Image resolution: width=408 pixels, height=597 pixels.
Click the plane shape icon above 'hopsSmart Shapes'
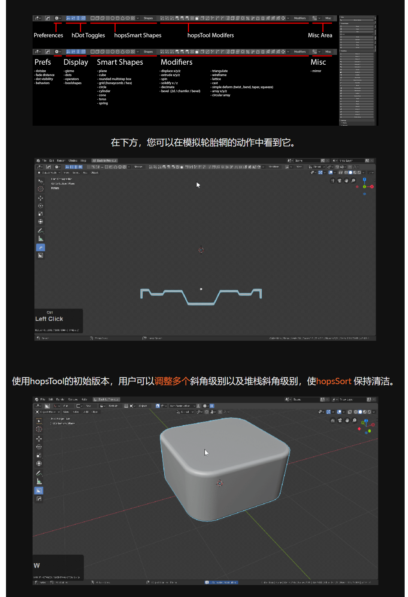(x=92, y=18)
